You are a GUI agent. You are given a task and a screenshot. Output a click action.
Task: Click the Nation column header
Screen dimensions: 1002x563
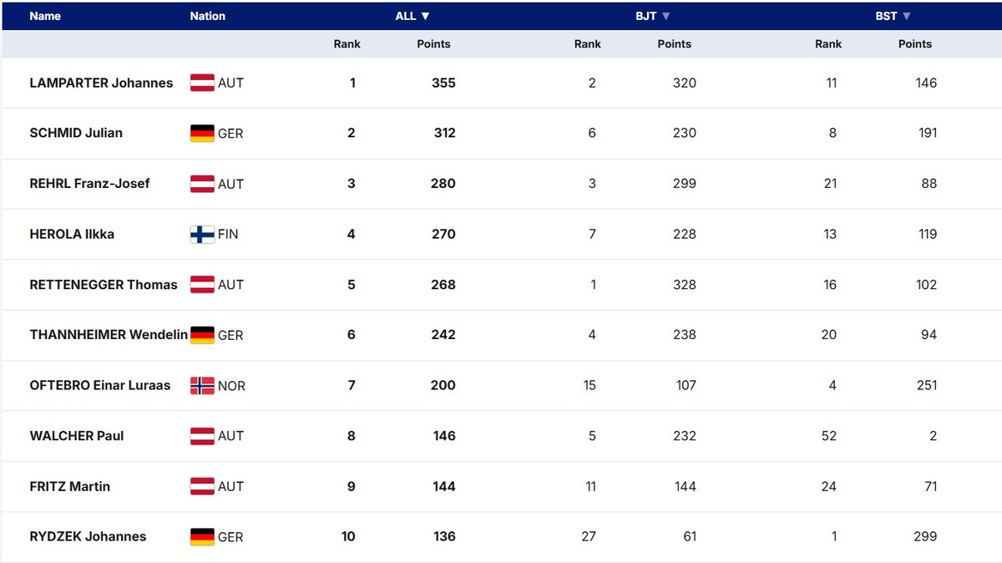click(x=207, y=16)
